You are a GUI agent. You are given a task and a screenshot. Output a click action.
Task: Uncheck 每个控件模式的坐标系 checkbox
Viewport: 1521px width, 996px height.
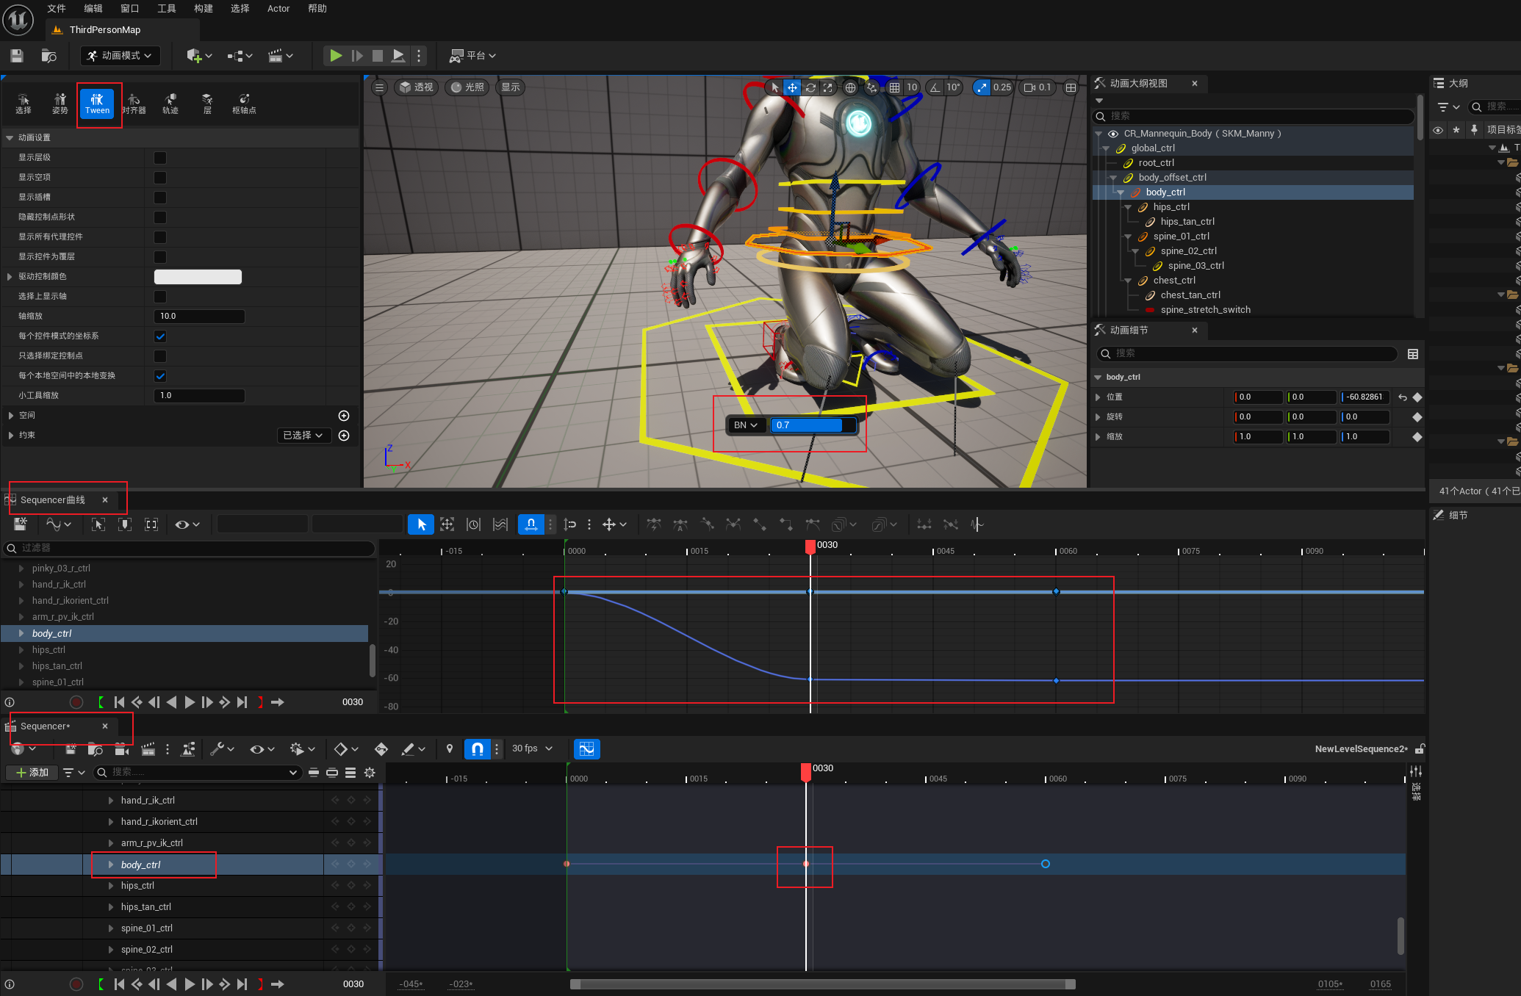[x=160, y=336]
